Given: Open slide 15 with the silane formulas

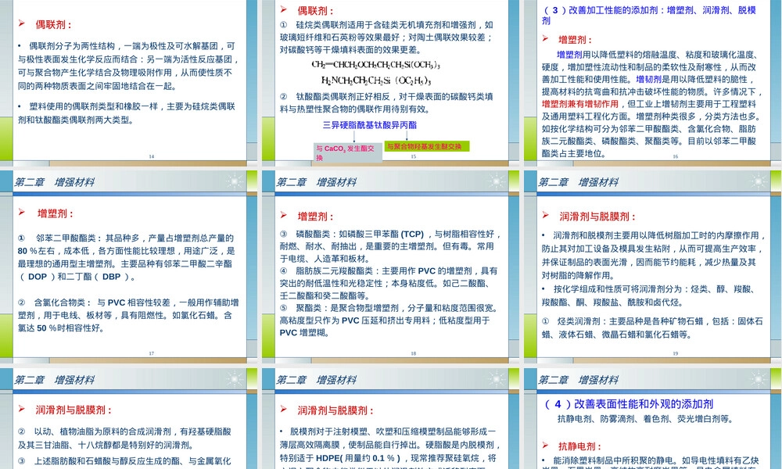Looking at the screenshot, I should (390, 82).
